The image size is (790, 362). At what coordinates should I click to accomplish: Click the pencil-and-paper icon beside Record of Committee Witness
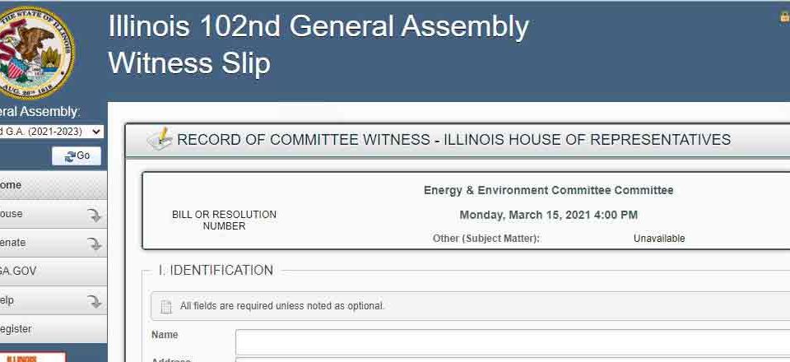pyautogui.click(x=160, y=139)
